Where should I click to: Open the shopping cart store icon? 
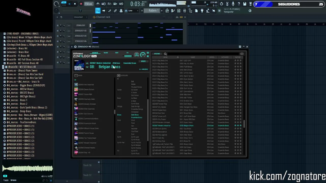pyautogui.click(x=219, y=11)
